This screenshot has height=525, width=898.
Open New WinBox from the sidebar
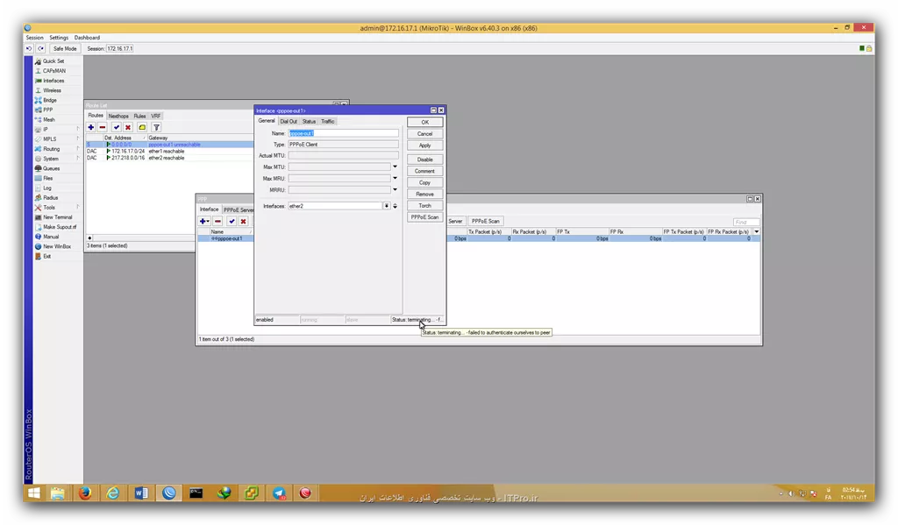point(57,246)
